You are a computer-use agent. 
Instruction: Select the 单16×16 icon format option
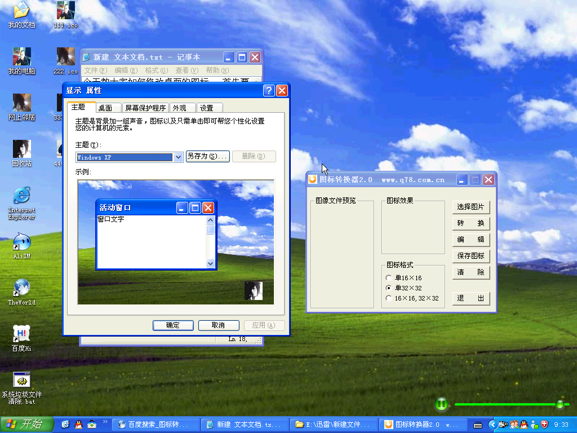[x=389, y=277]
